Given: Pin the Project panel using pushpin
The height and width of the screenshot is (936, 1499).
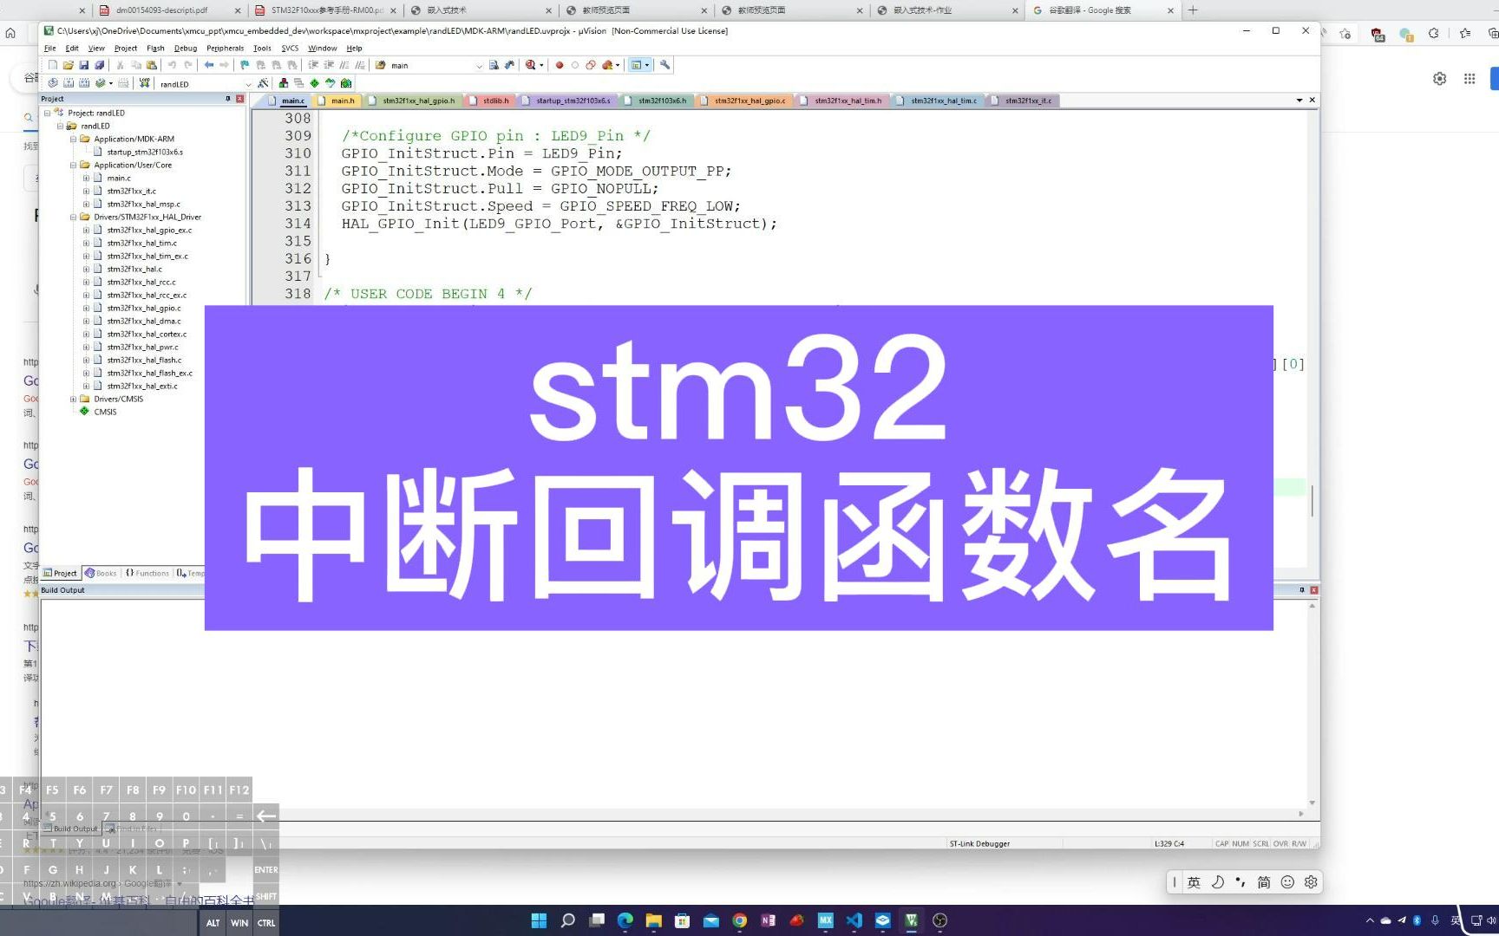Looking at the screenshot, I should (228, 99).
